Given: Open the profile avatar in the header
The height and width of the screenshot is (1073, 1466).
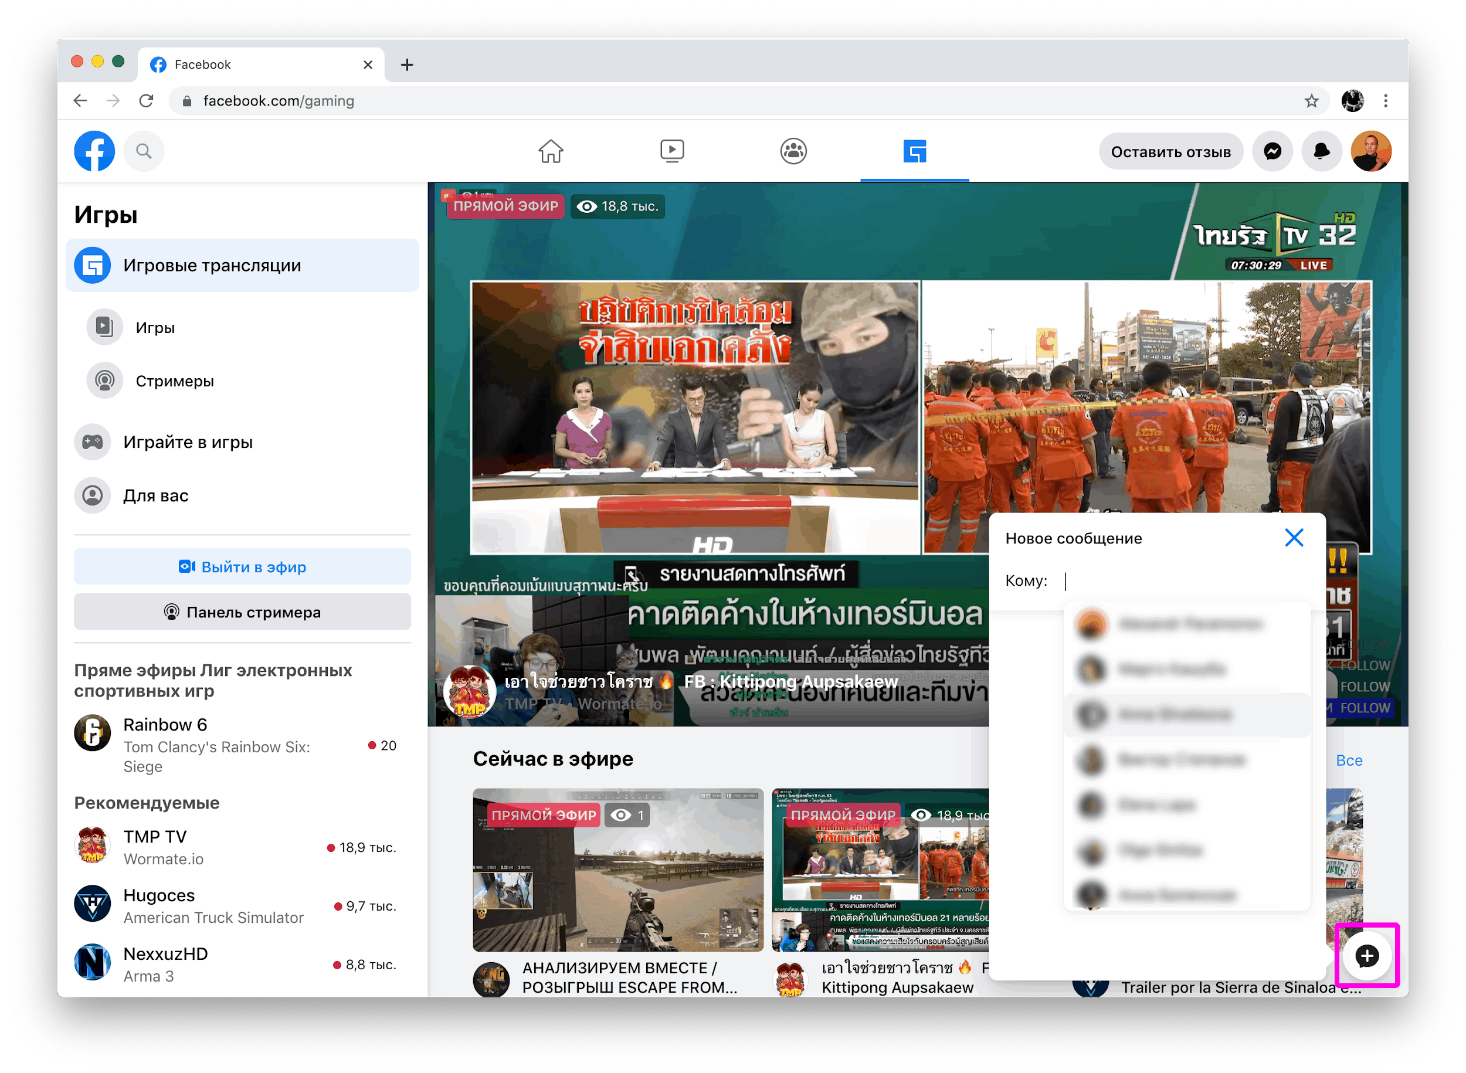Looking at the screenshot, I should click(x=1370, y=152).
